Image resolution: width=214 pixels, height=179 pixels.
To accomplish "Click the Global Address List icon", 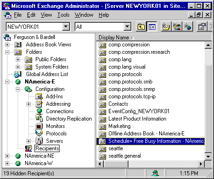I will pos(18,74).
